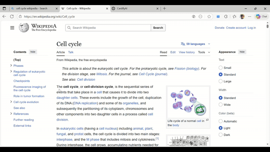Click the language translation icon
Viewport: 270px width, 152px height.
tap(183, 44)
